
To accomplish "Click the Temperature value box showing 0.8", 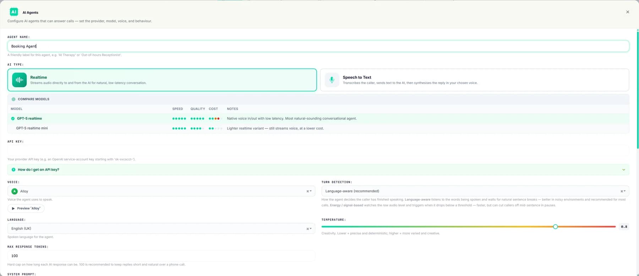I will [x=624, y=227].
